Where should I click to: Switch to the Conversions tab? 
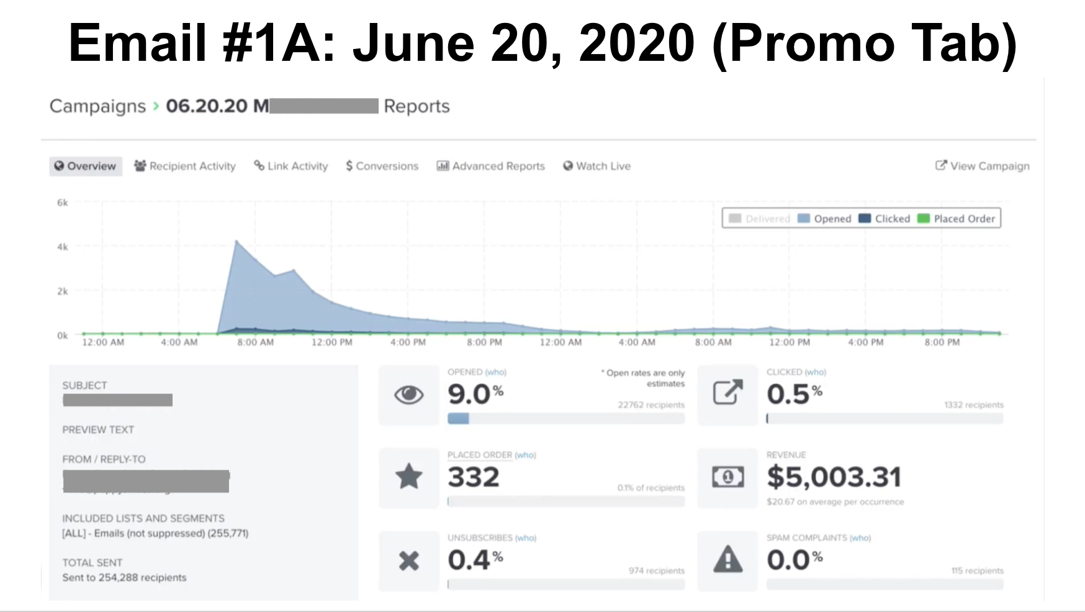[381, 166]
